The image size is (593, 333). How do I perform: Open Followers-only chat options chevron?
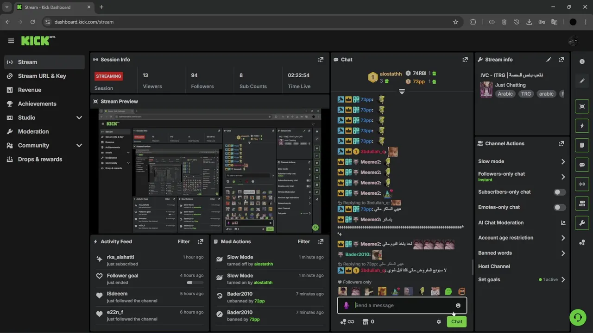(x=563, y=177)
